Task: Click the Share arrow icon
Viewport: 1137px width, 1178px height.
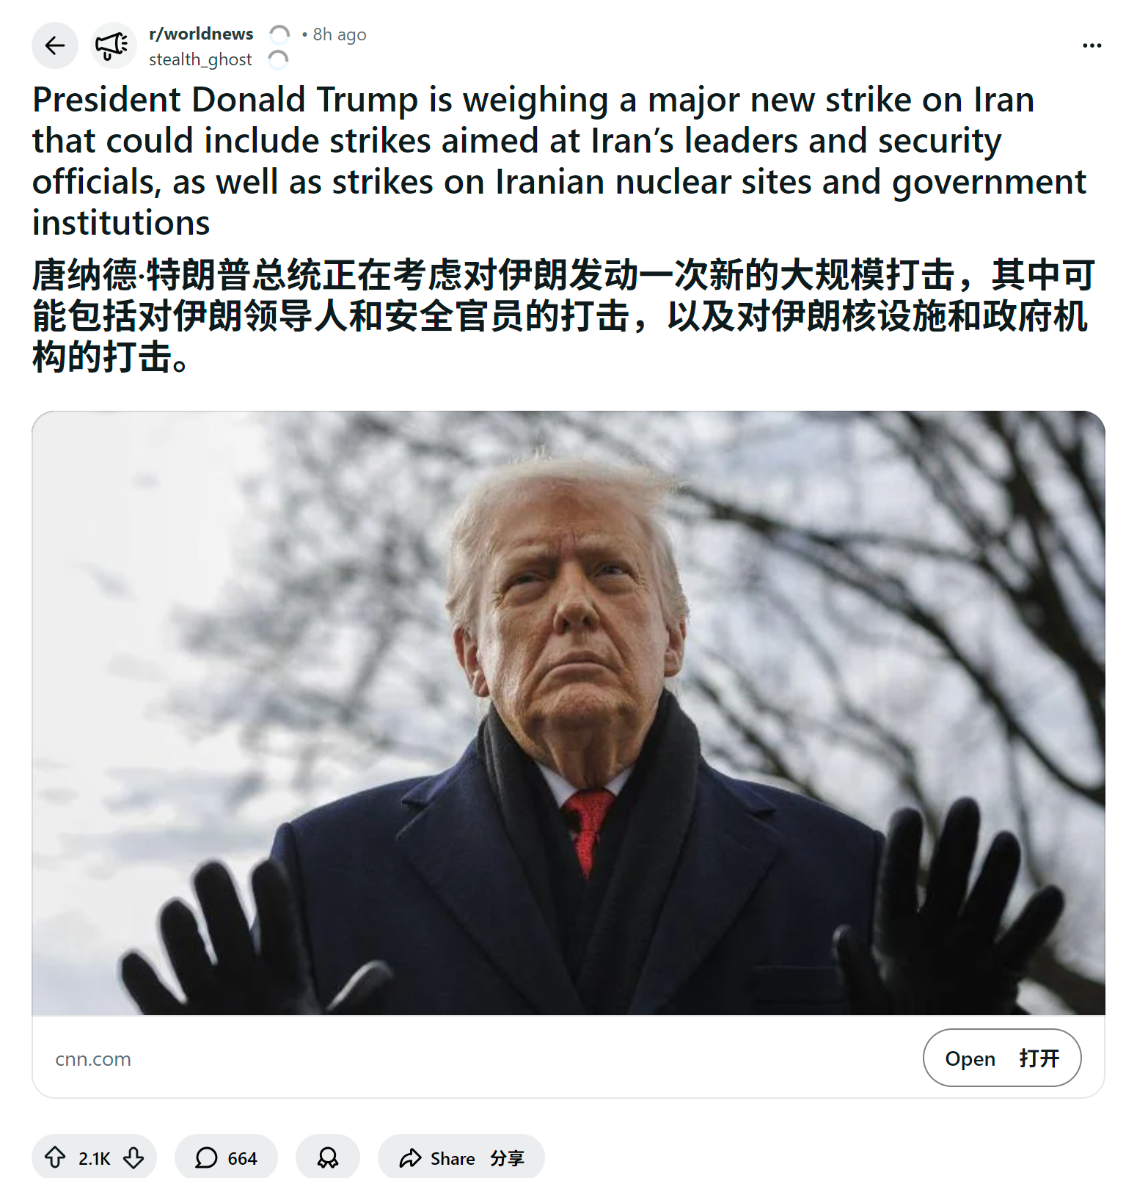Action: (410, 1158)
